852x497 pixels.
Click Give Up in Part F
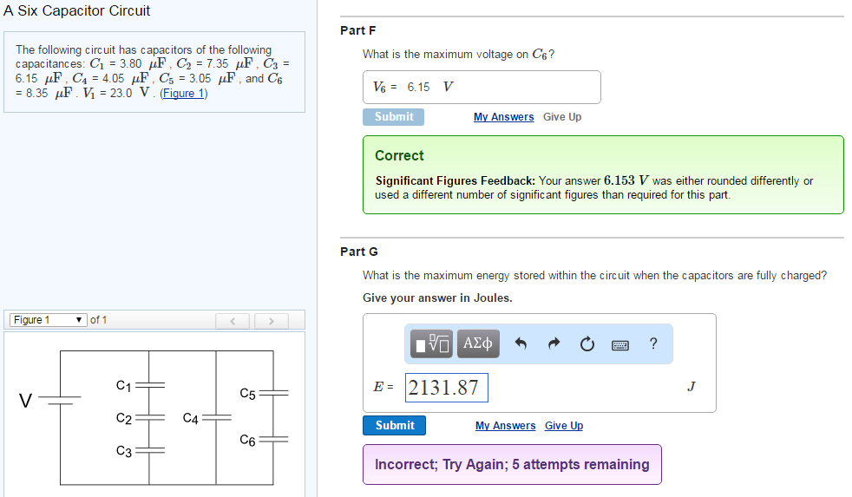pyautogui.click(x=562, y=117)
